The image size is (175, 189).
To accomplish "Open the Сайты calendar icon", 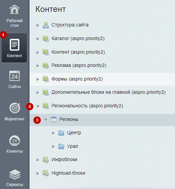I will coord(15,76).
